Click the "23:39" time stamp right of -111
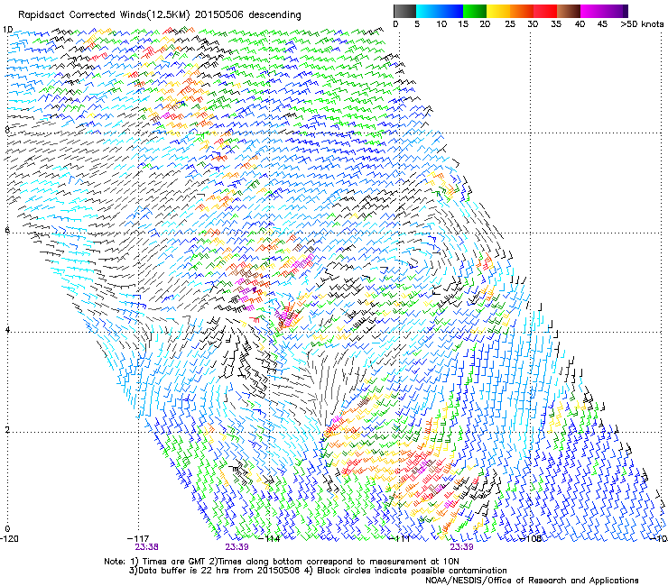This screenshot has width=668, height=586. [x=462, y=547]
